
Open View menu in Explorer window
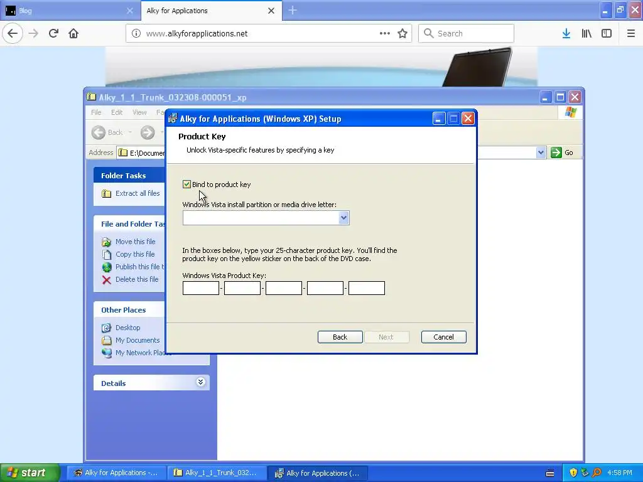[x=139, y=112]
